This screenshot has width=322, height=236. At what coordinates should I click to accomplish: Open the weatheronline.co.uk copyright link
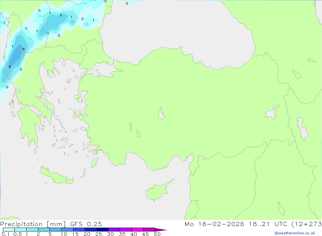(295, 233)
